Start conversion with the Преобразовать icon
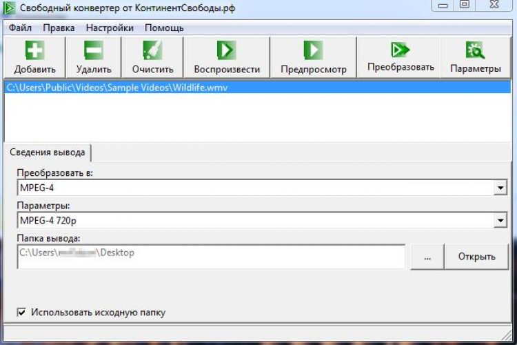 400,50
